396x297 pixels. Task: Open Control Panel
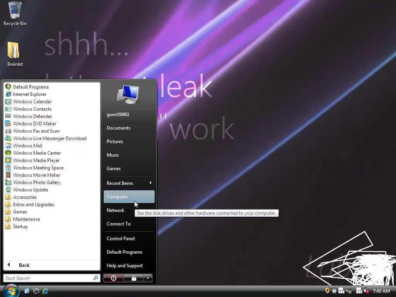point(129,238)
